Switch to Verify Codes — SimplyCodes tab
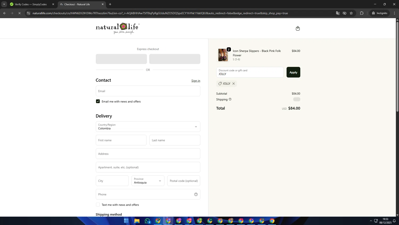399x225 pixels. point(31,4)
